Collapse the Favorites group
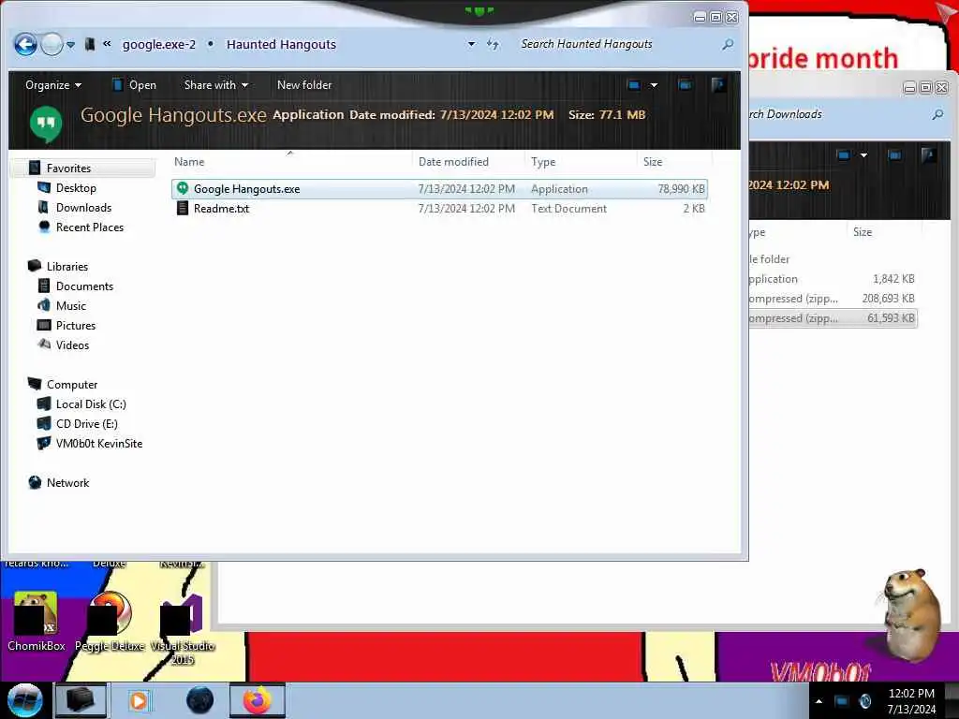Viewport: 959px width, 719px height. [82, 169]
